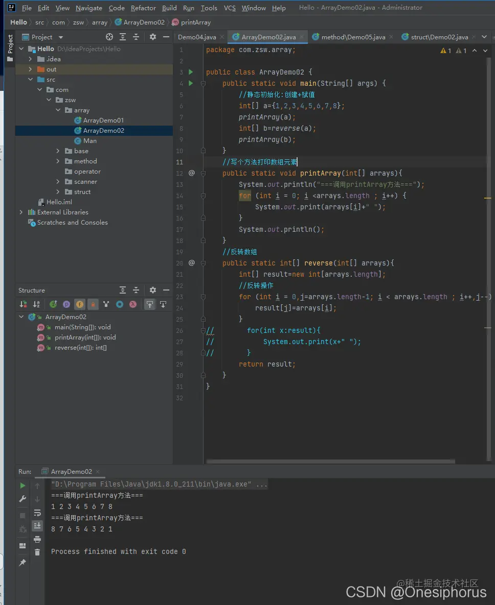The image size is (495, 605).
Task: Toggle Always Select Opened Element in Structure
Action: tap(149, 304)
